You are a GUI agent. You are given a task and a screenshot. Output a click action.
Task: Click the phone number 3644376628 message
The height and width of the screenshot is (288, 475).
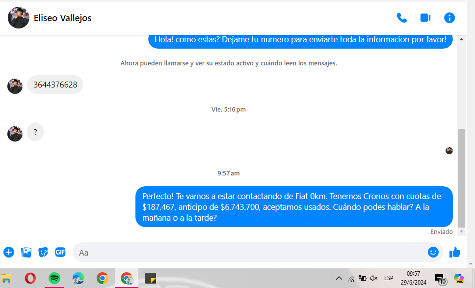[55, 85]
